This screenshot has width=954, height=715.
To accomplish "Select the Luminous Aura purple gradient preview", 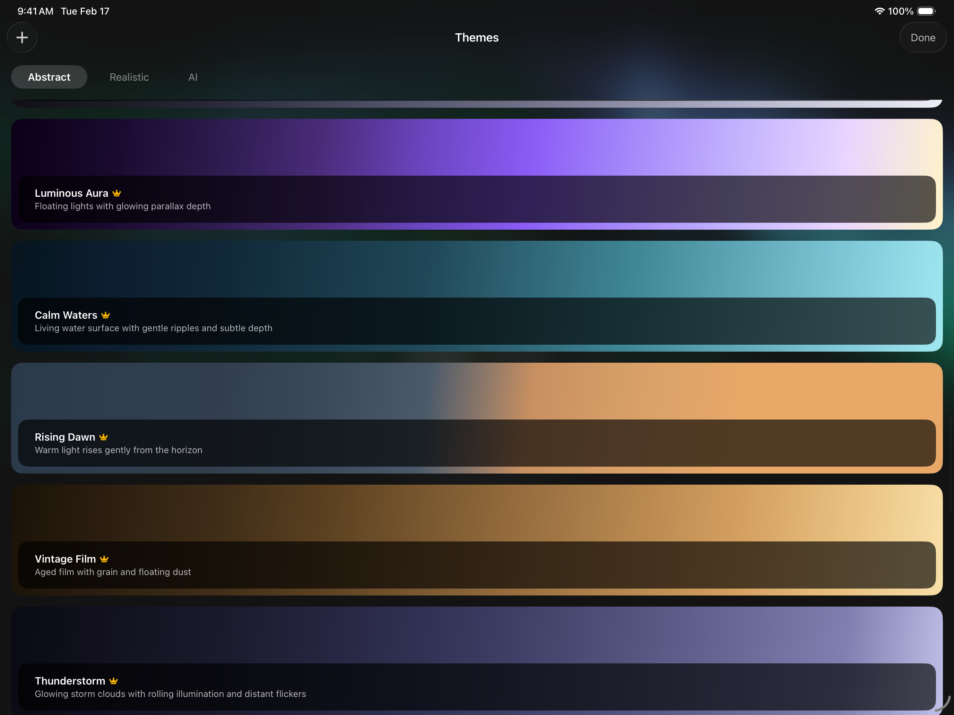I will coord(477,147).
